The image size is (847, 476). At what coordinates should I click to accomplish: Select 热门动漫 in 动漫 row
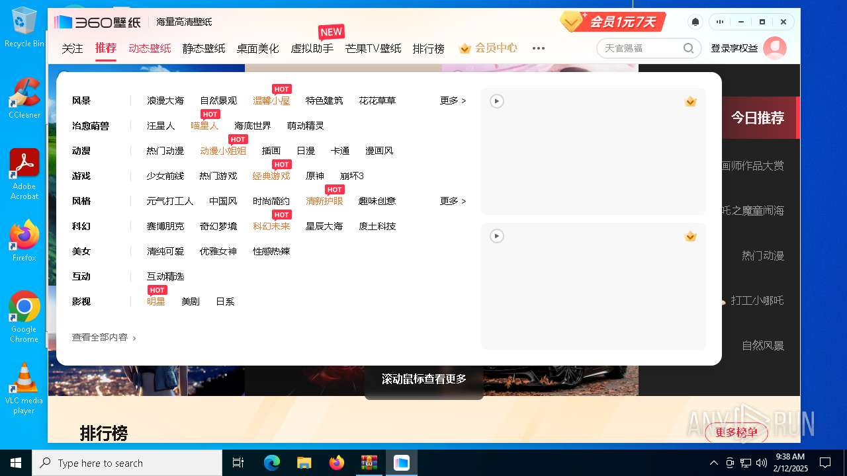(165, 151)
